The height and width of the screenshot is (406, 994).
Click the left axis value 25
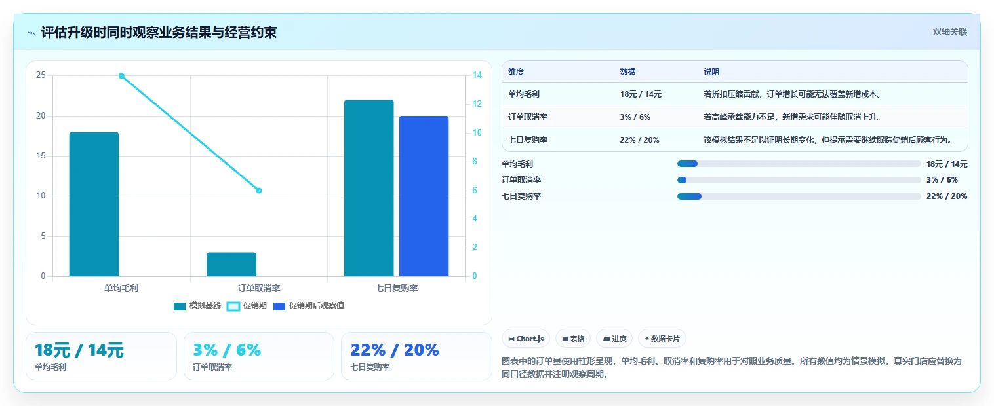41,75
